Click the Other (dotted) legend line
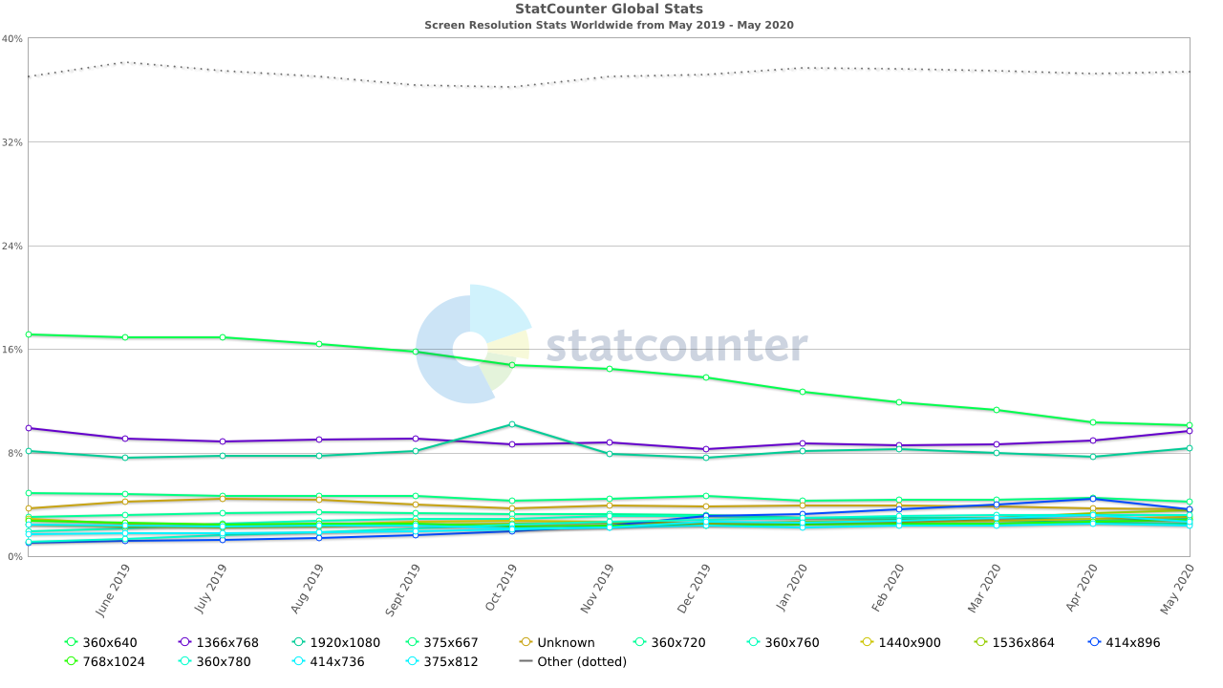Screen dimensions: 1223x688 pyautogui.click(x=526, y=661)
